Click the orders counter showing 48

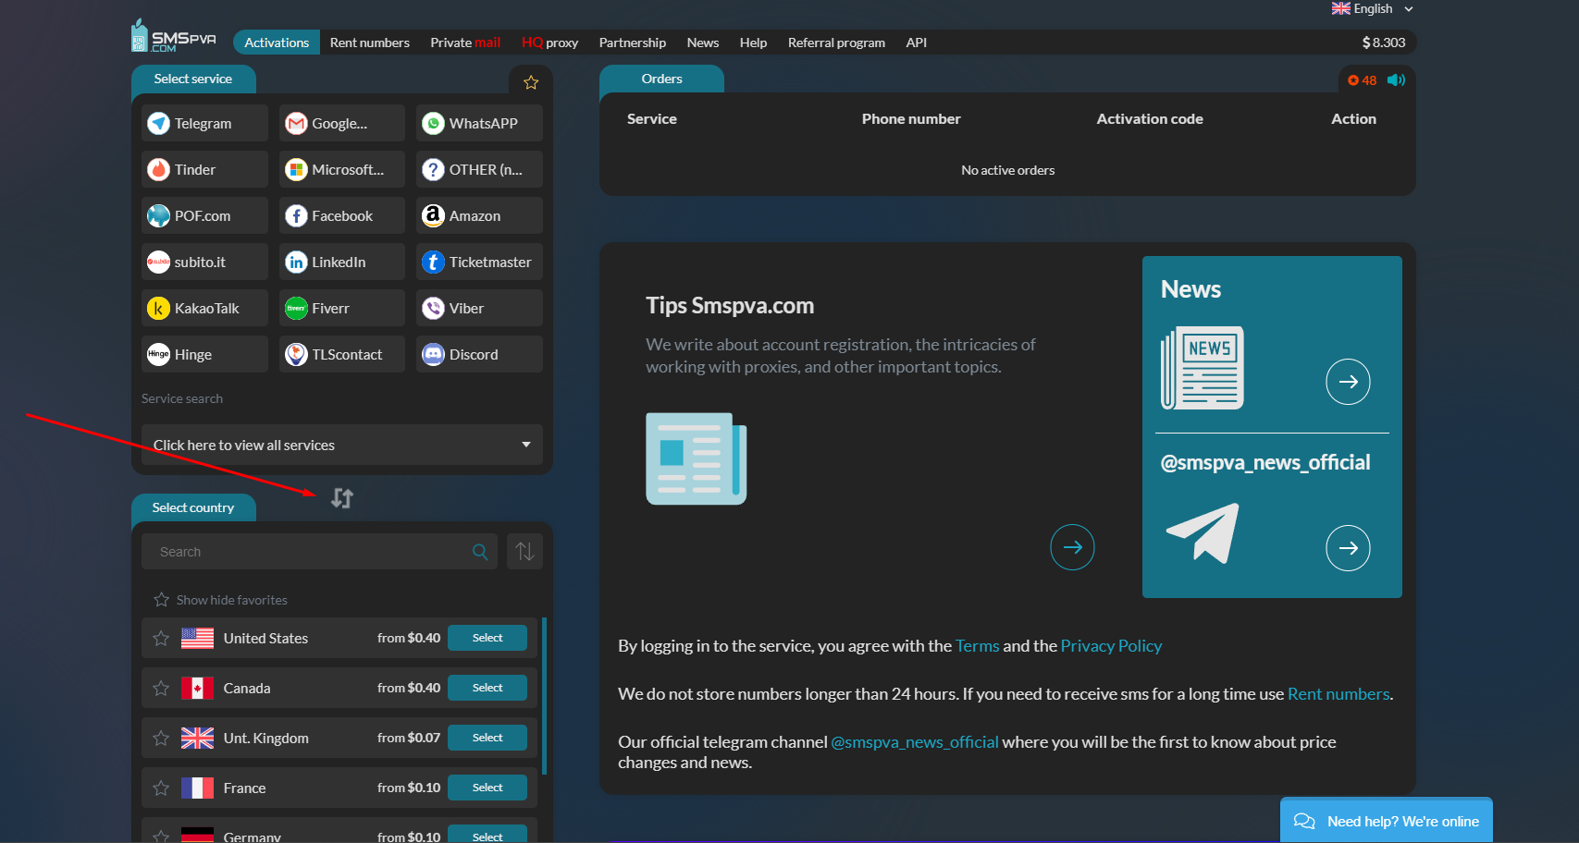[1362, 80]
